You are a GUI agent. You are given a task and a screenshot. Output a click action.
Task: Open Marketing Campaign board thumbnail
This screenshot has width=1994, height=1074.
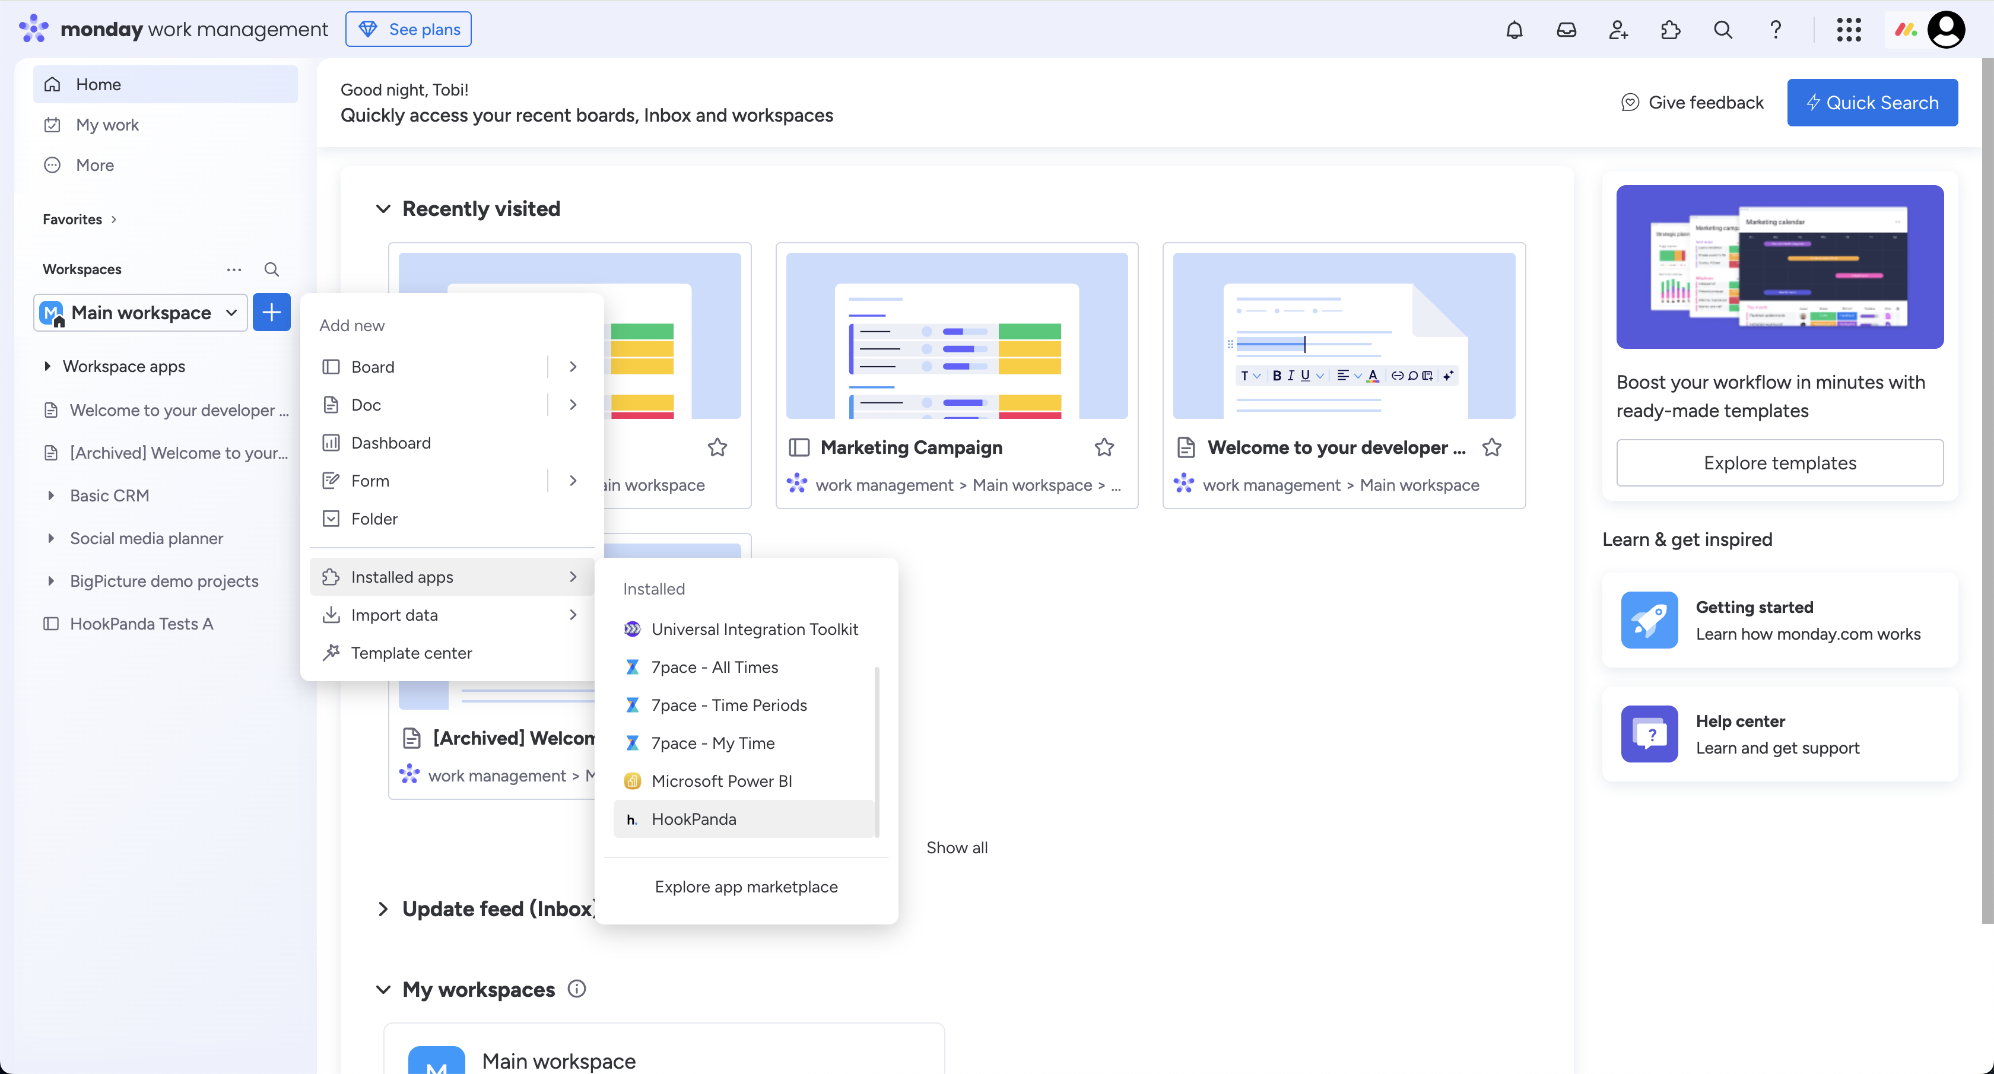pyautogui.click(x=957, y=336)
